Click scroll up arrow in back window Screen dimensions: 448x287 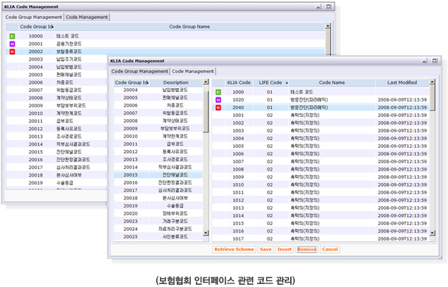328,26
